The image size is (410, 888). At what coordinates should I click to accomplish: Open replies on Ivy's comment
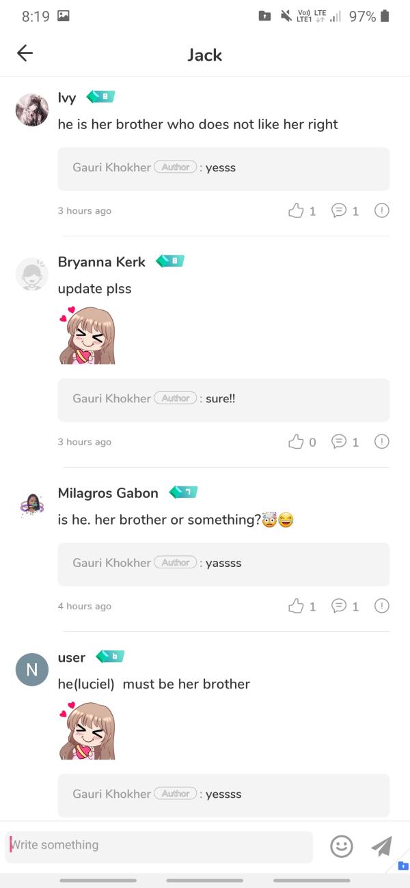click(339, 210)
